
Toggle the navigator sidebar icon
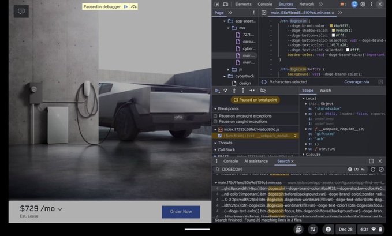tap(264, 13)
